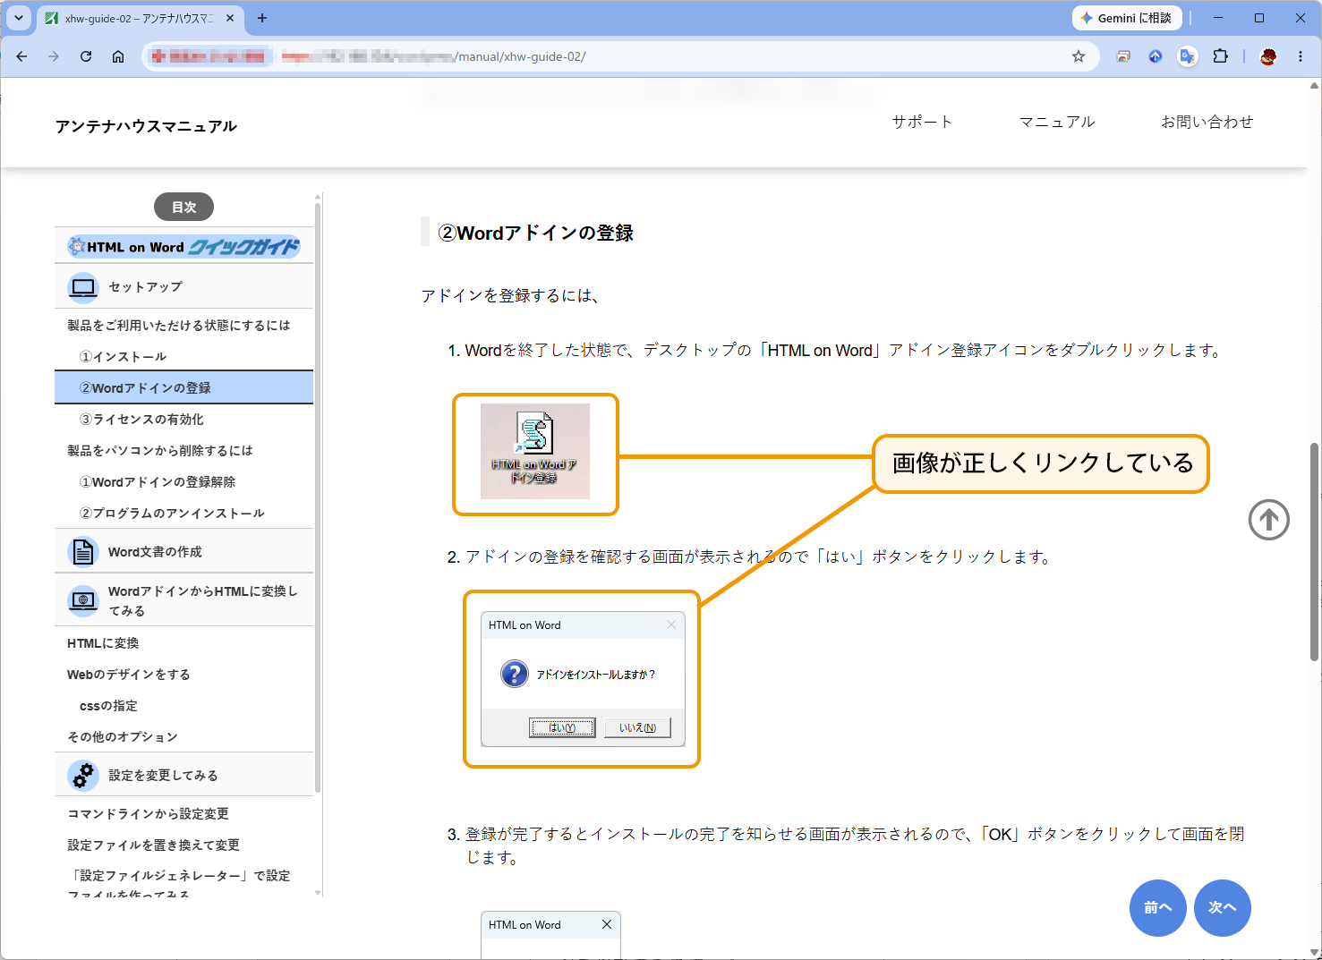Click the scroll-to-top circular arrow
The height and width of the screenshot is (960, 1322).
point(1269,520)
